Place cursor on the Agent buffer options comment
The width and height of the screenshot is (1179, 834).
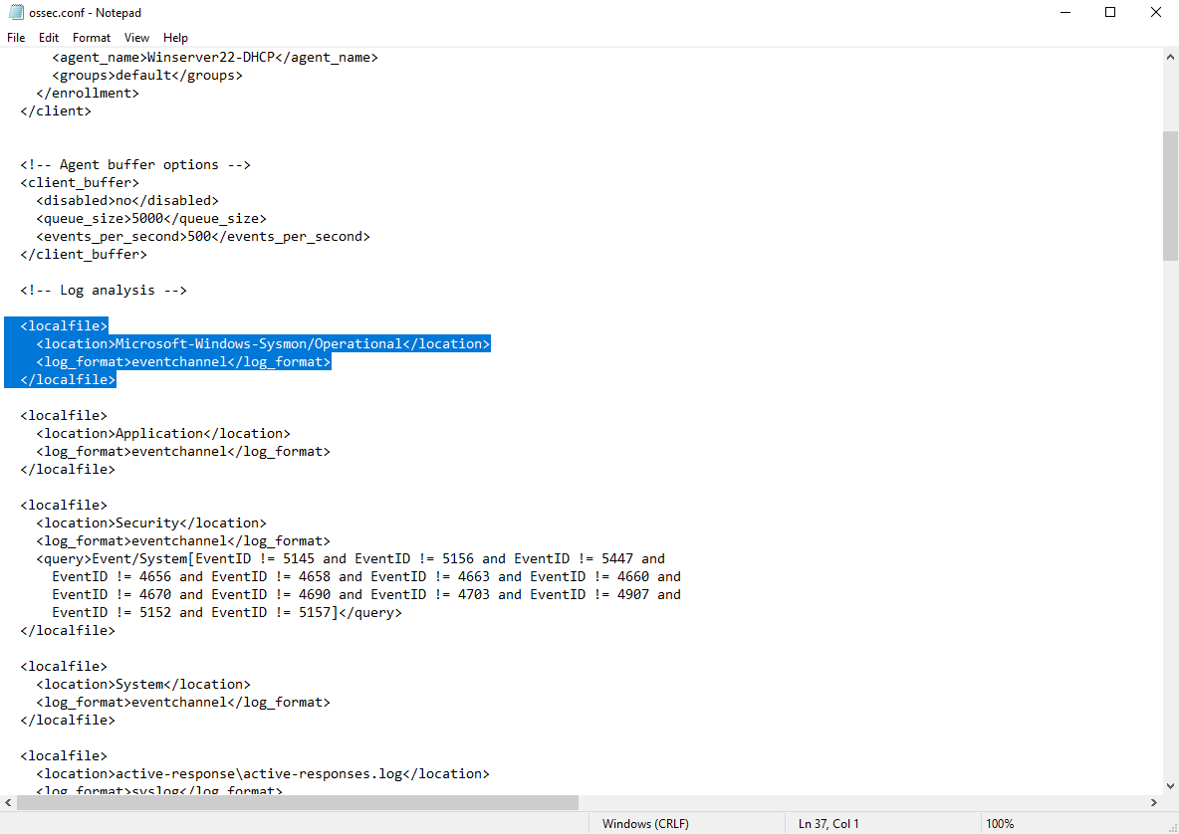(x=135, y=165)
